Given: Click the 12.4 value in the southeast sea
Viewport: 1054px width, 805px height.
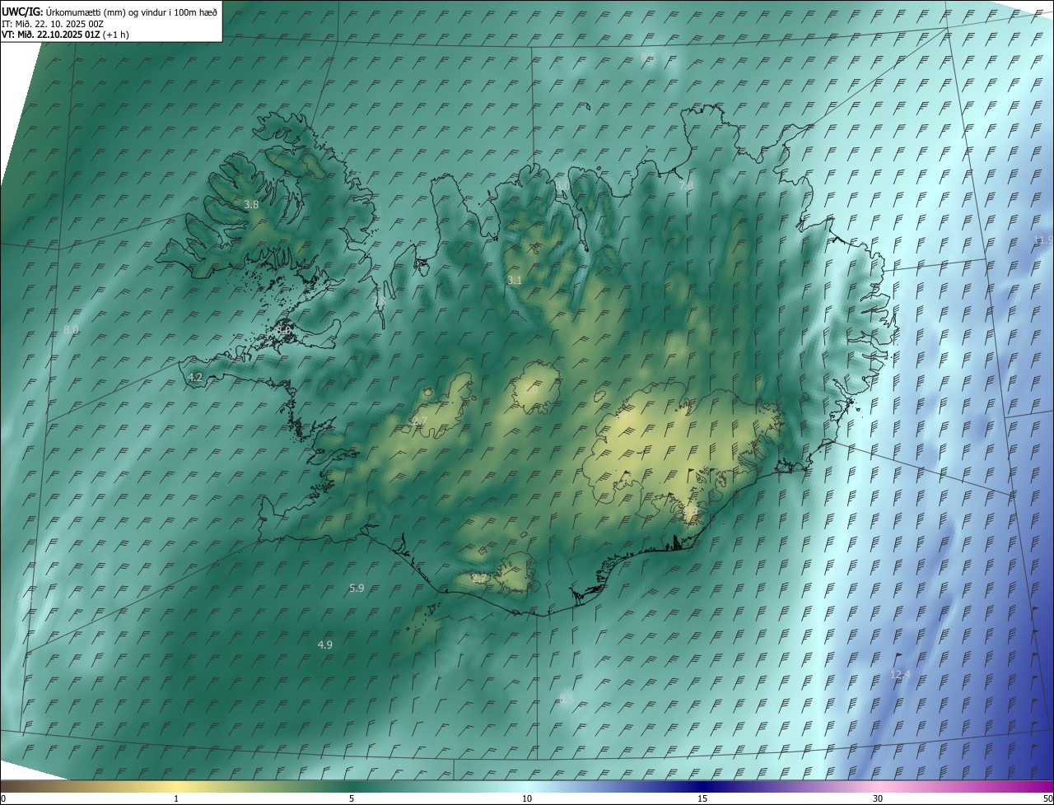Looking at the screenshot, I should pyautogui.click(x=901, y=675).
